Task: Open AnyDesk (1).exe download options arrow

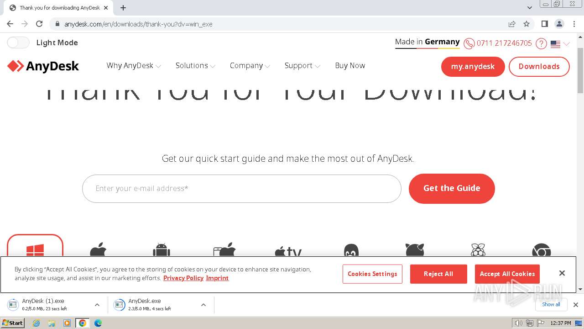Action: (x=97, y=305)
